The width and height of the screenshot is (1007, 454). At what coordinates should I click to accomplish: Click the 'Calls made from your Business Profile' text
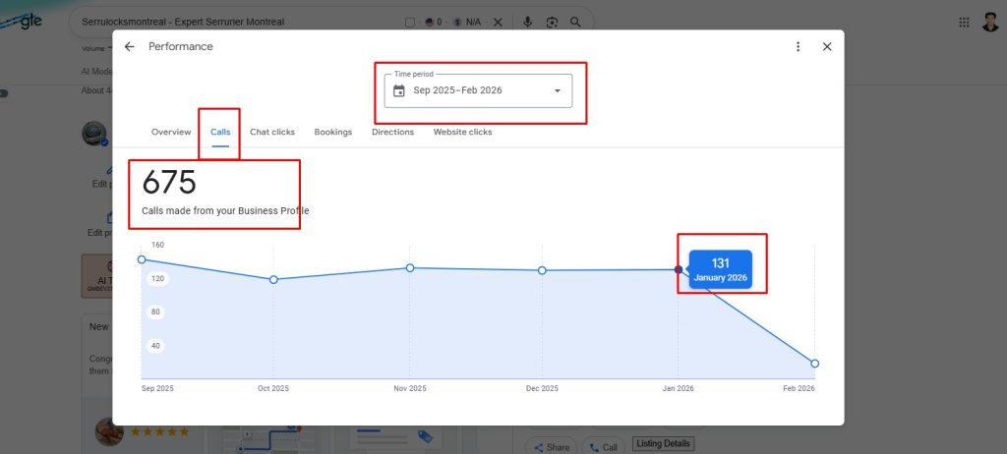(x=225, y=210)
